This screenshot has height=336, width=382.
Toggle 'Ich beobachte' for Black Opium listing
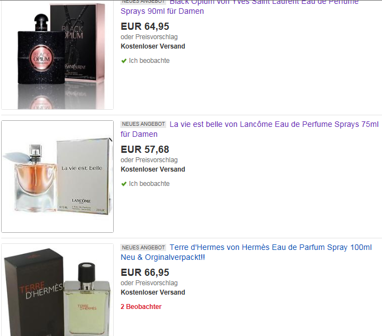(x=149, y=61)
